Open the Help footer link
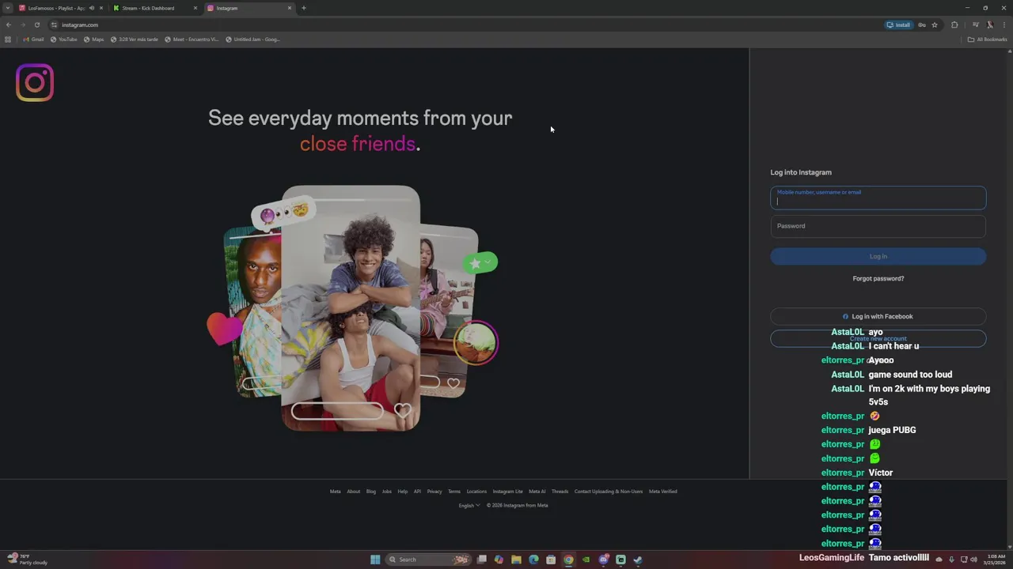Screen dimensions: 1013x569 tap(403, 492)
